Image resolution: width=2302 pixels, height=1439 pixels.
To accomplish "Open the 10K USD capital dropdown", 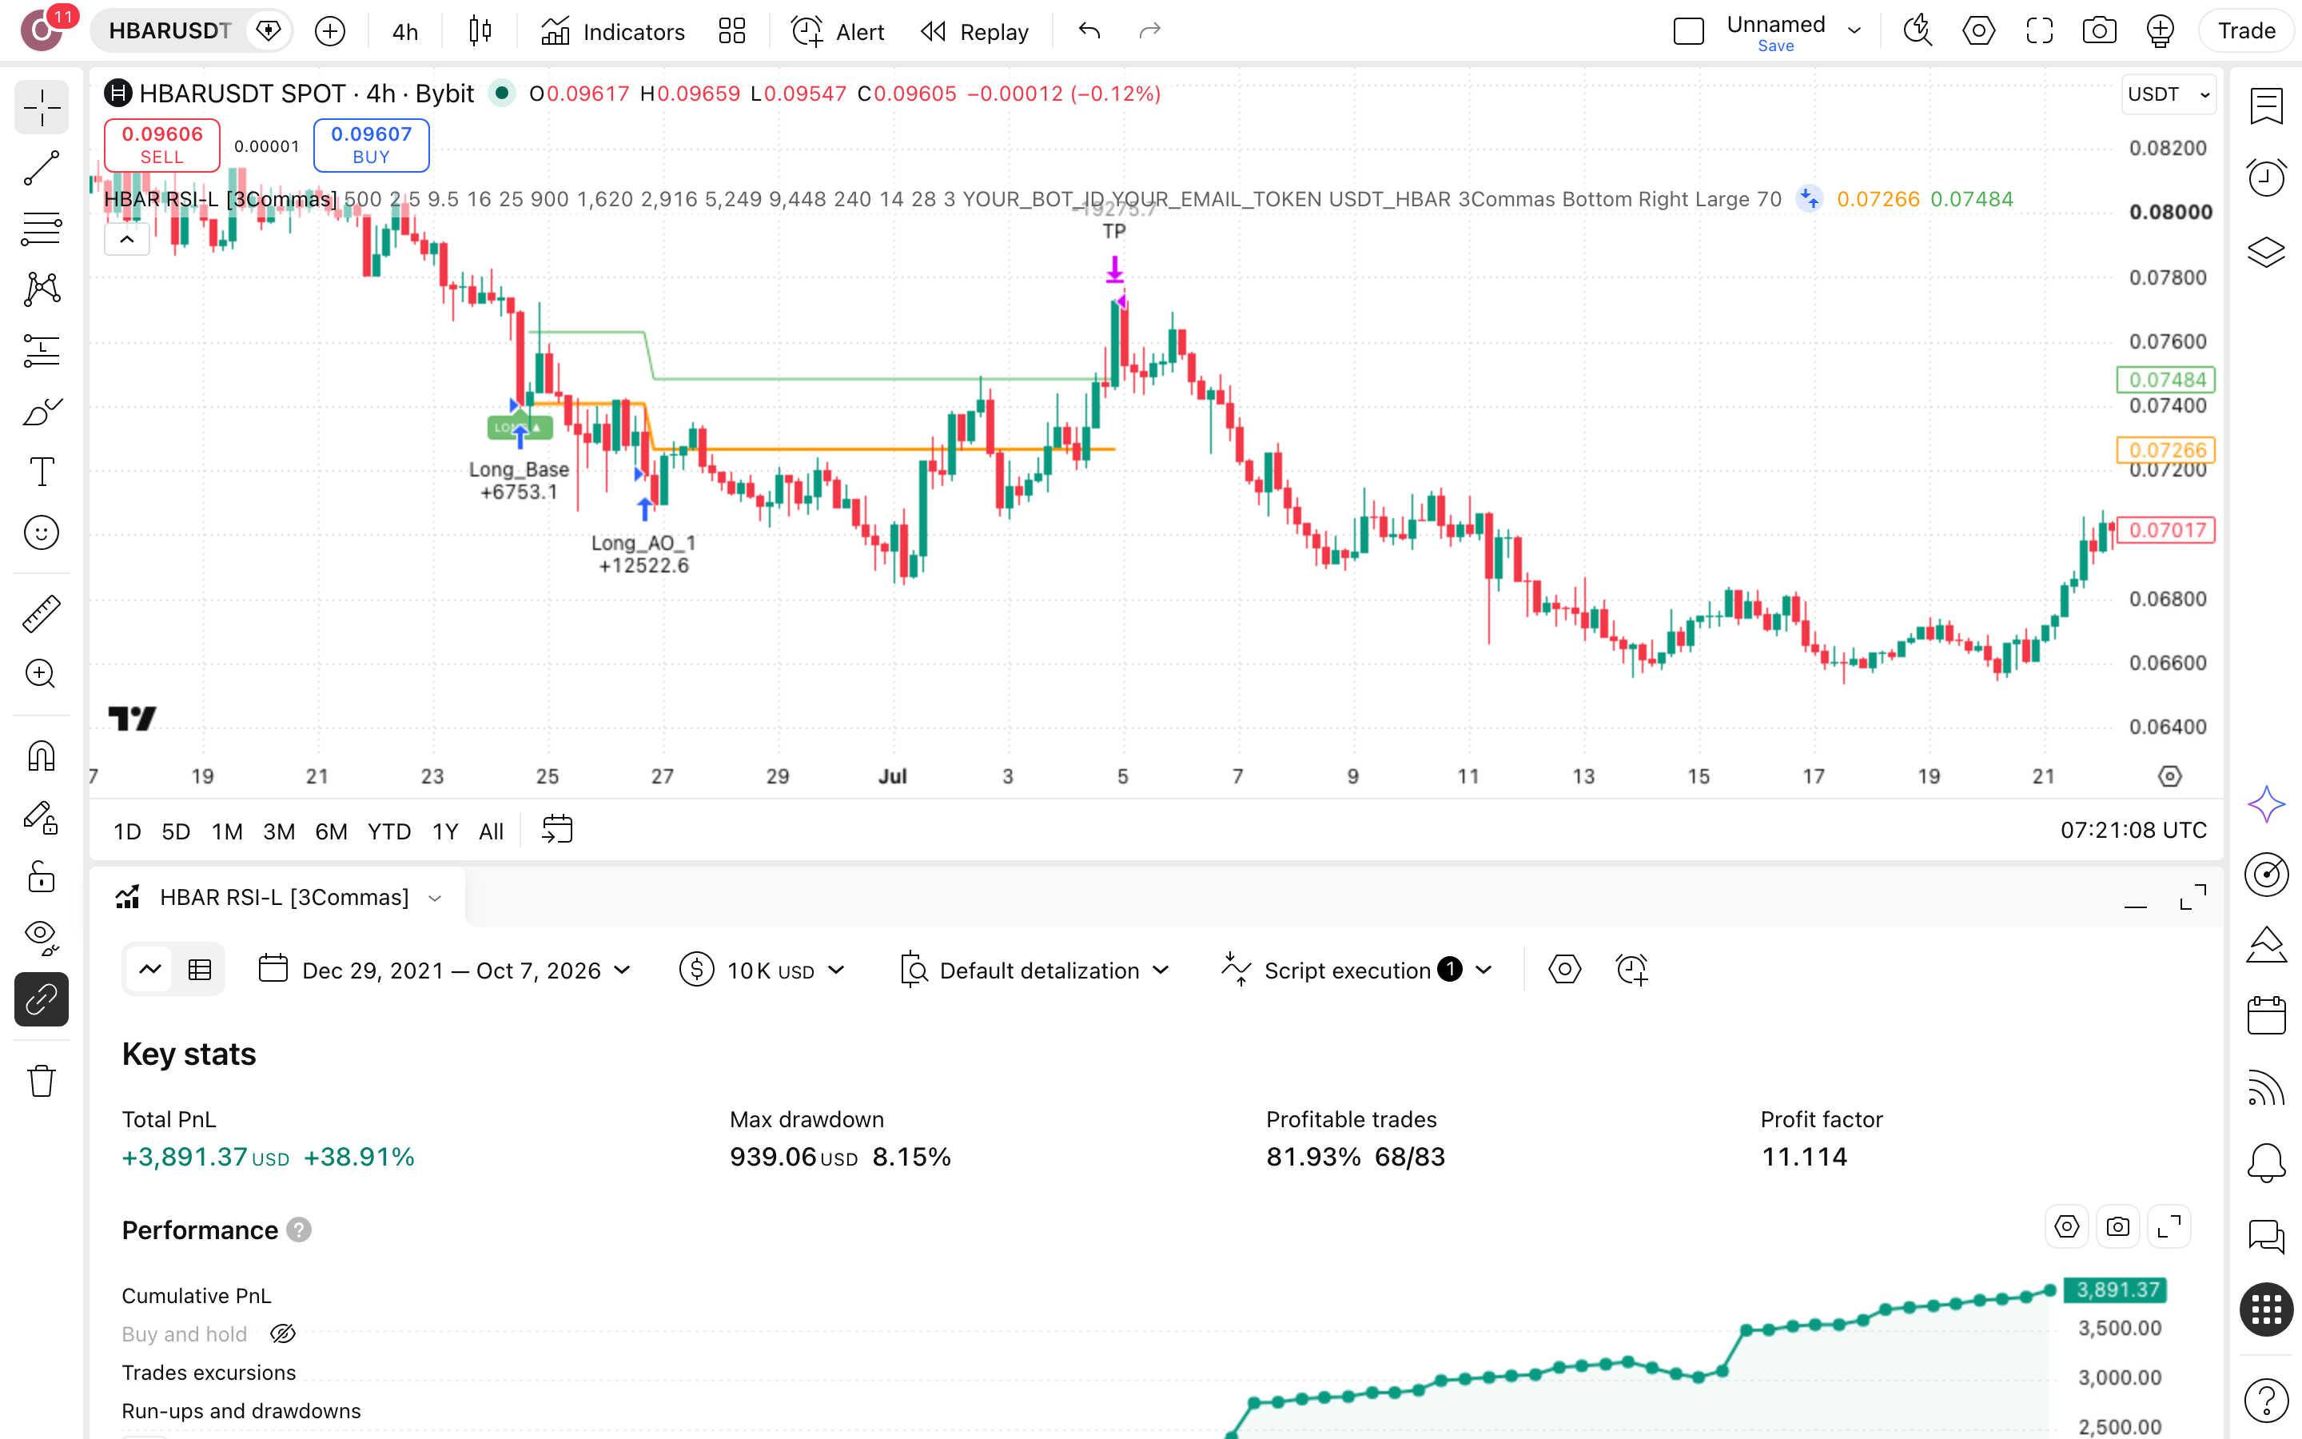I will [x=763, y=970].
